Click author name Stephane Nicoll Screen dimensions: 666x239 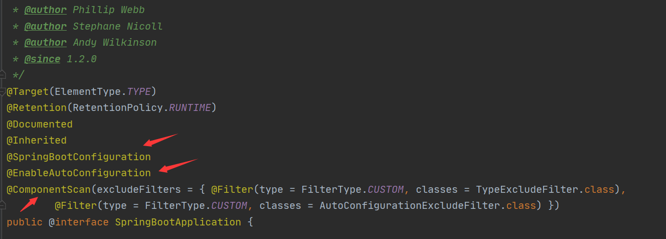coord(117,26)
